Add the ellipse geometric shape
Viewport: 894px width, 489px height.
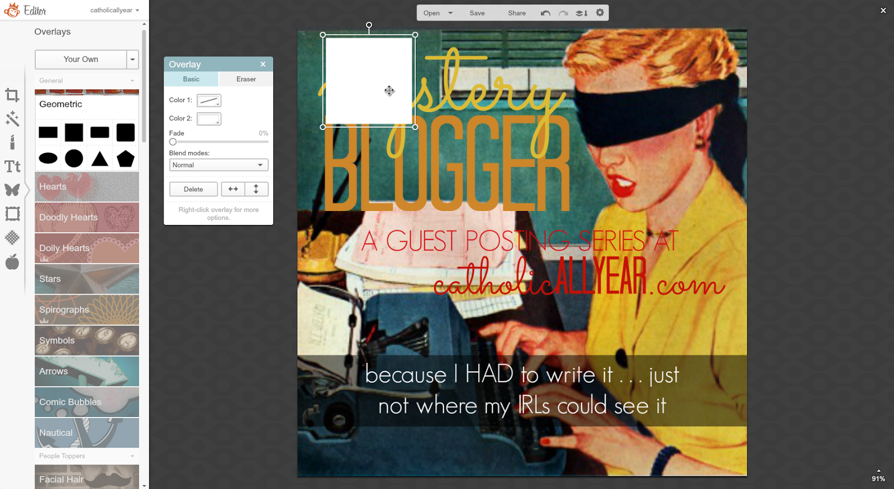click(48, 159)
